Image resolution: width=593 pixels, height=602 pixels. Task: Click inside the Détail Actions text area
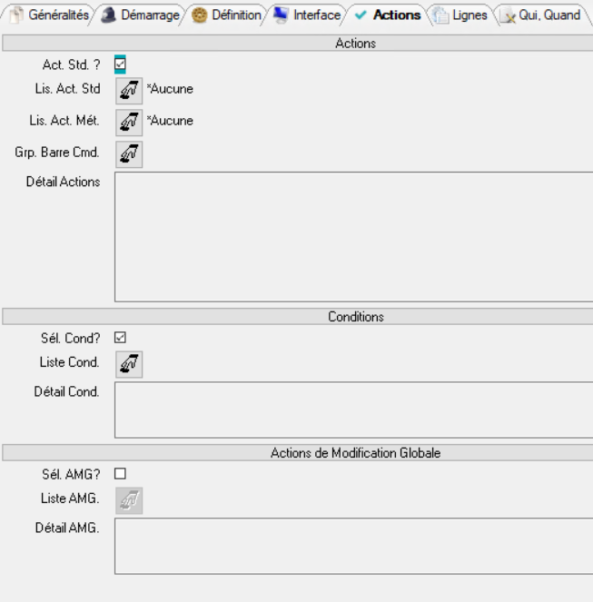pos(352,236)
